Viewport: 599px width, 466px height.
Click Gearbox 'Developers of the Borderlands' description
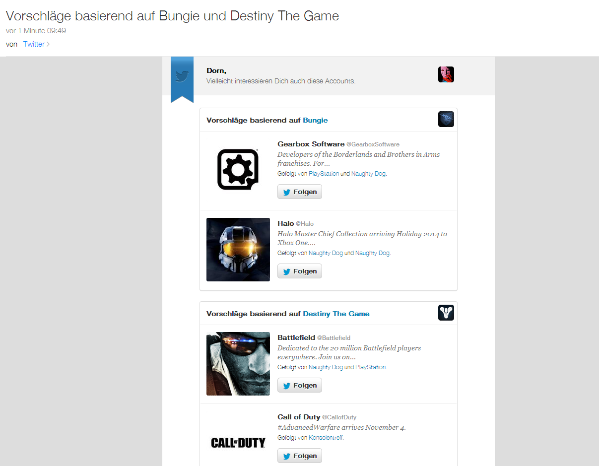(x=358, y=159)
